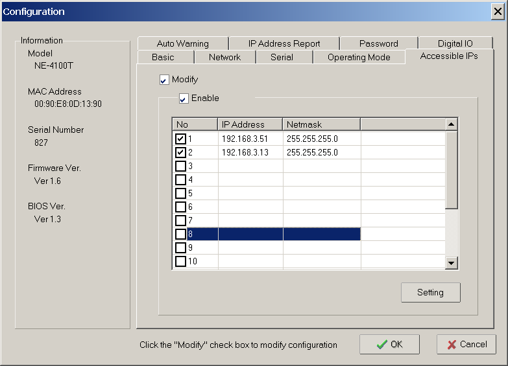Uncheck row 1 checkbox
This screenshot has height=366, width=508.
180,139
